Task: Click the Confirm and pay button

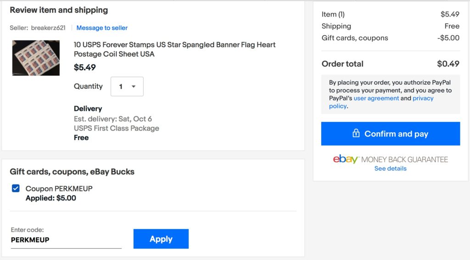Action: 391,134
